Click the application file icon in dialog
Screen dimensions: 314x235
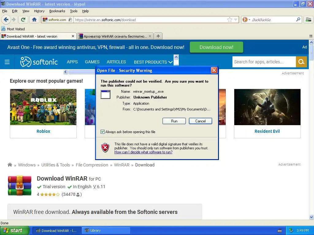click(105, 94)
